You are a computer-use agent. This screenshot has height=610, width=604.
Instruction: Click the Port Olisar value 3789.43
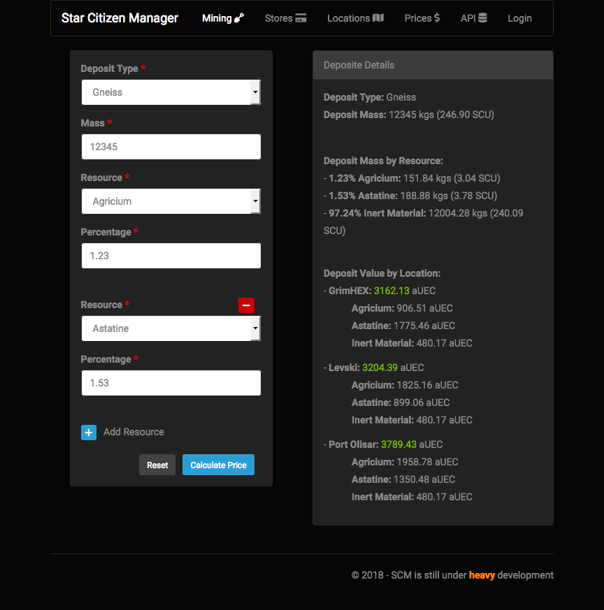(x=398, y=444)
